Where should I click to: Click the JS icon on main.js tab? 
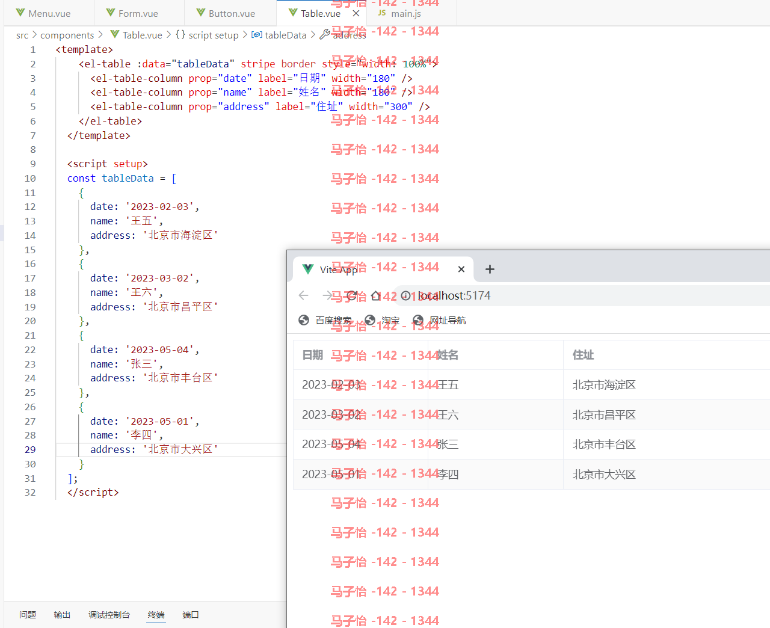(382, 13)
